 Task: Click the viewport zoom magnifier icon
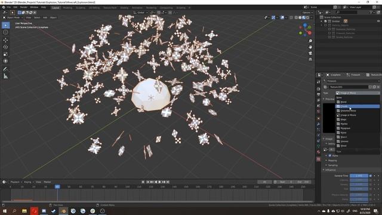(310, 41)
